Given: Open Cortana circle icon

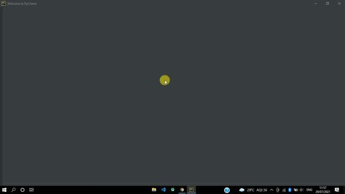Looking at the screenshot, I should [x=23, y=190].
